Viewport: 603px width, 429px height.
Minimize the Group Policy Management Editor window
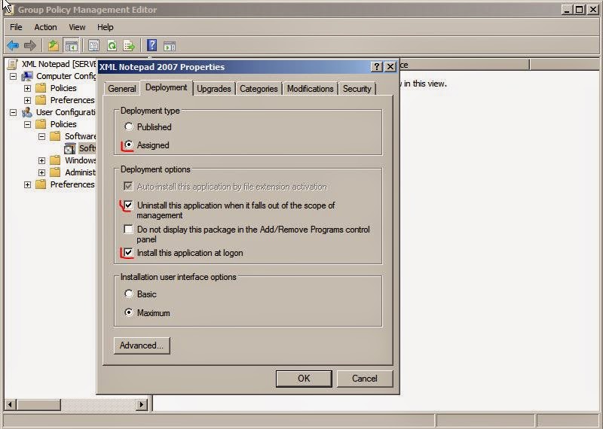click(x=566, y=10)
